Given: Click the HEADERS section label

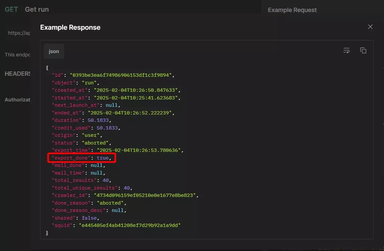Looking at the screenshot, I should 17,74.
